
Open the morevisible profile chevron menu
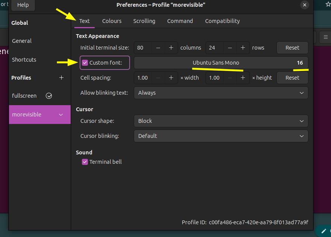61,115
